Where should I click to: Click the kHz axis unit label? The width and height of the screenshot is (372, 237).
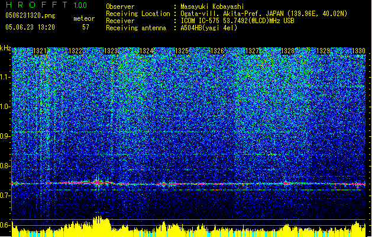[x=5, y=48]
